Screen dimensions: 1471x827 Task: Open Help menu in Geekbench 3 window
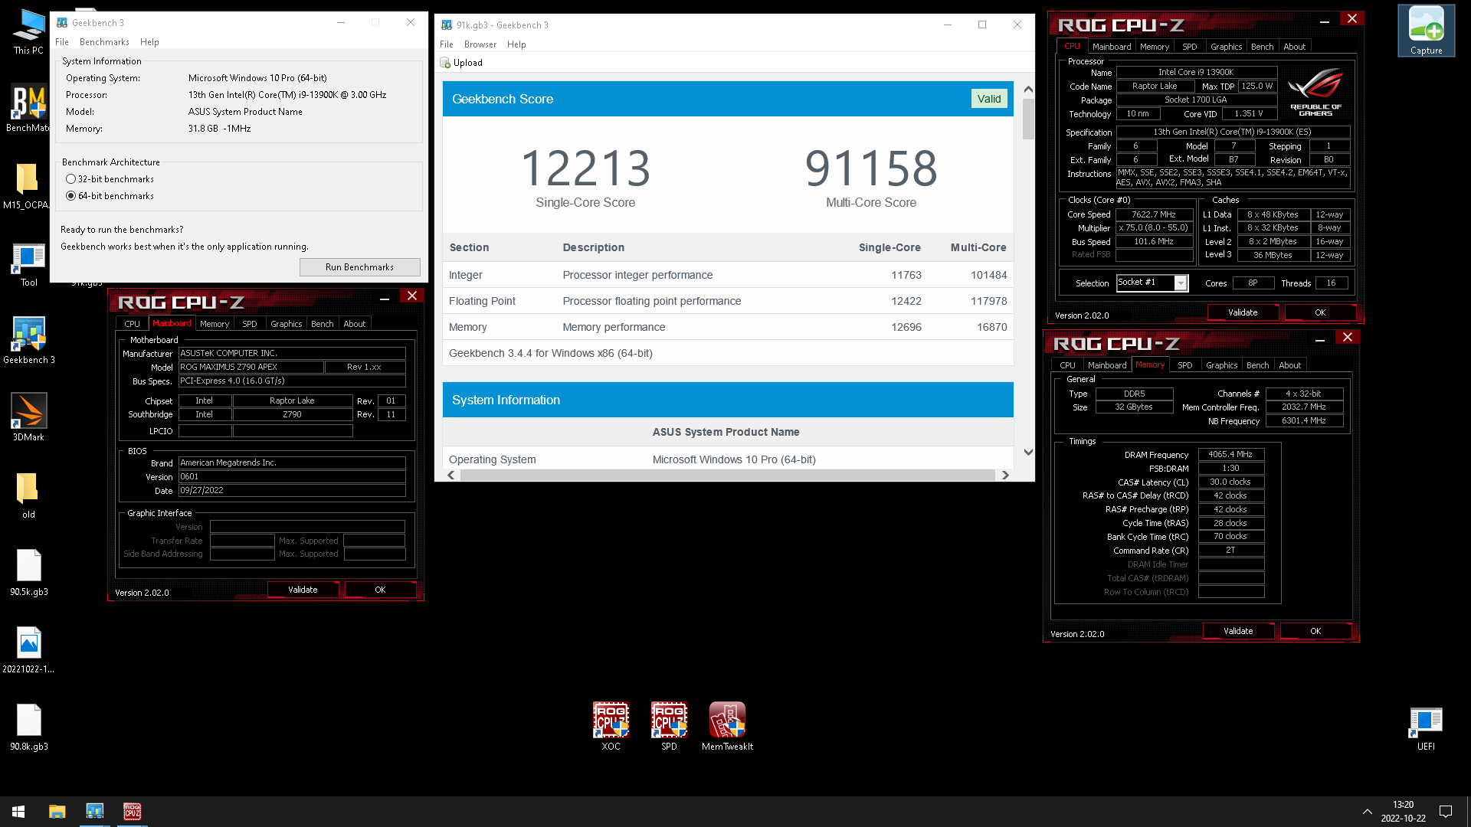tap(149, 42)
